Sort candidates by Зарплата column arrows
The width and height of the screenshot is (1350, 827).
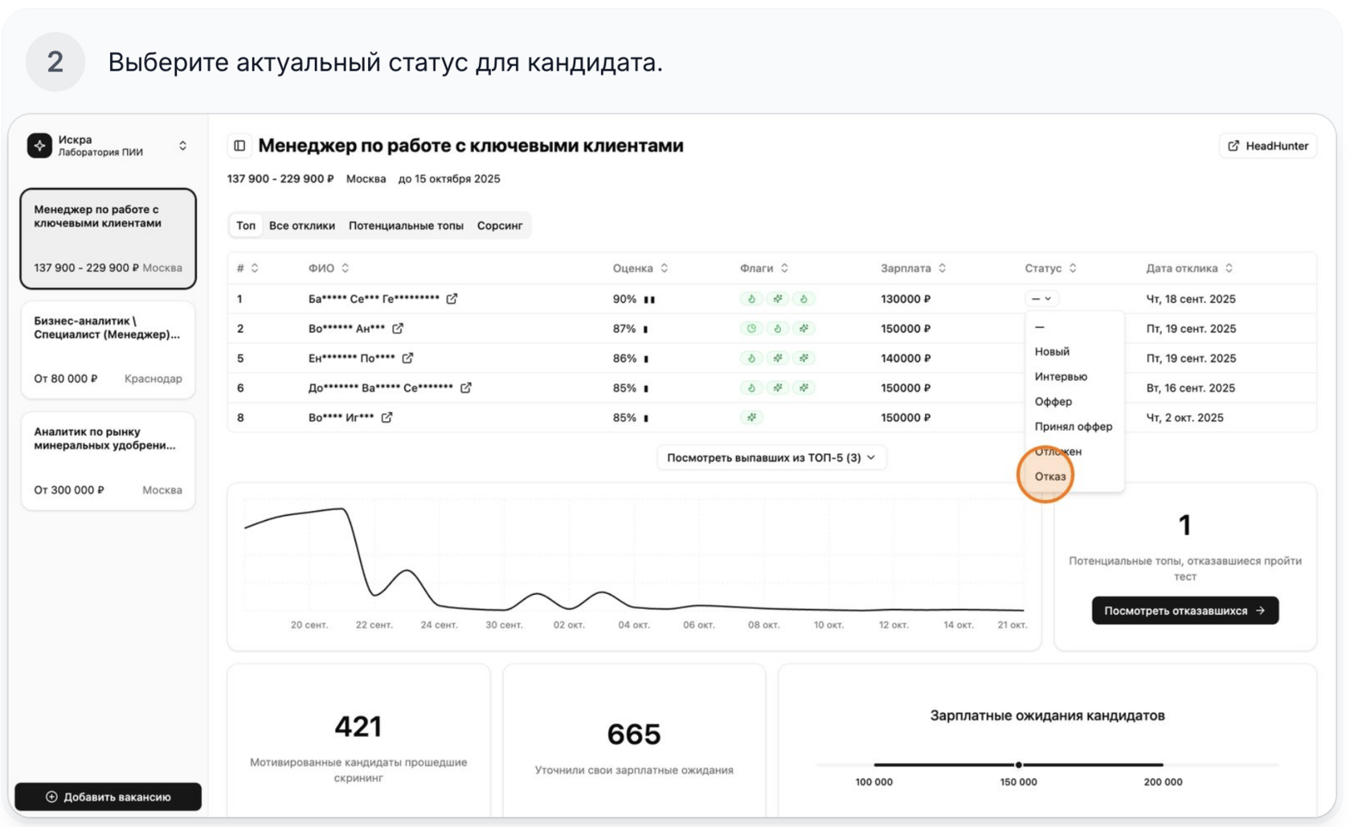943,268
